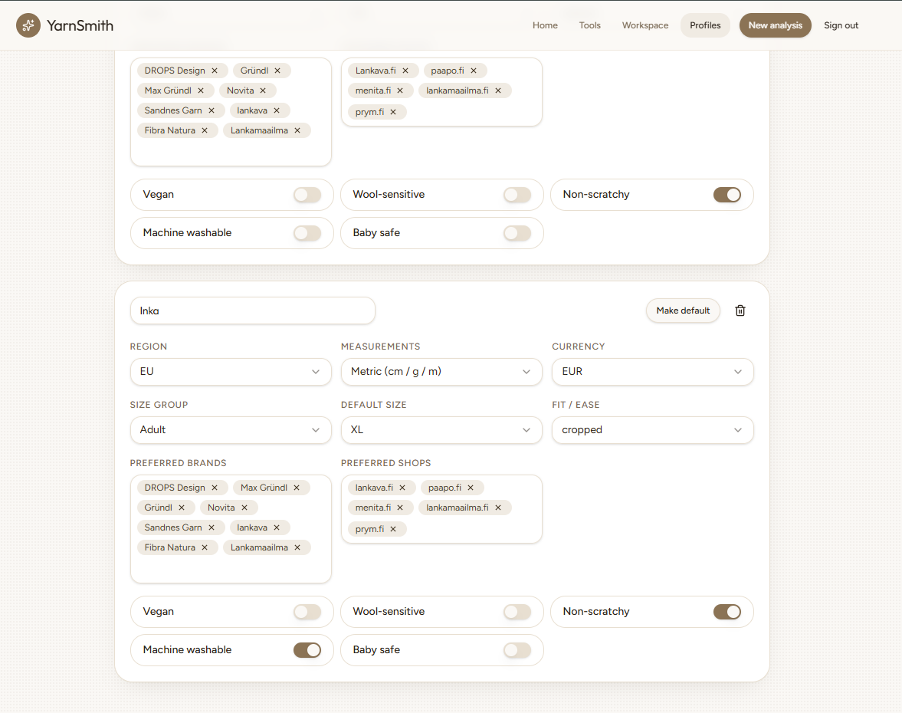Remove lankava brand tag in Inka brands
This screenshot has width=902, height=713.
pos(277,527)
